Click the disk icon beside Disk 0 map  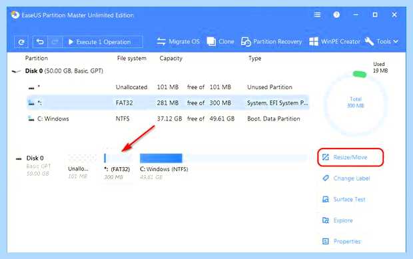point(19,158)
